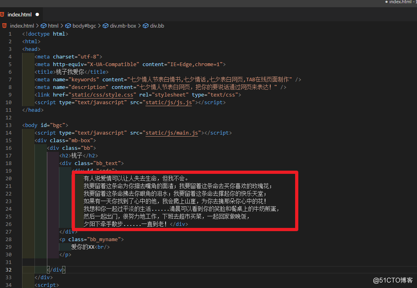The image size is (417, 288).
Task: Click the div class="mb-box" line
Action: pyautogui.click(x=65, y=141)
